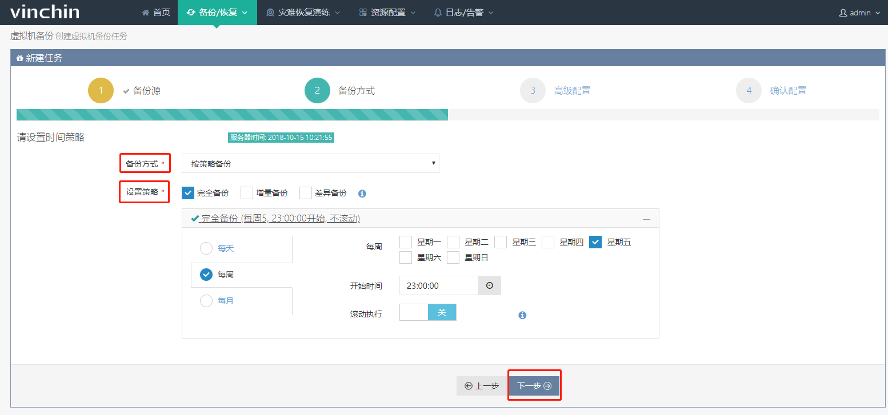Check 星期日 checkbox
Viewport: 888px width, 415px height.
pyautogui.click(x=453, y=257)
